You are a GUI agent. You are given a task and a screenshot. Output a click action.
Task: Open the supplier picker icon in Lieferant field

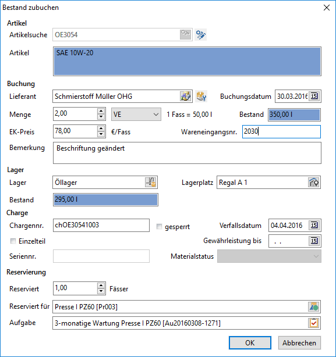(186, 97)
